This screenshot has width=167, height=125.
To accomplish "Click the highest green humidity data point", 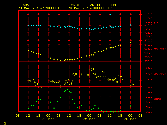I will click(x=68, y=90).
